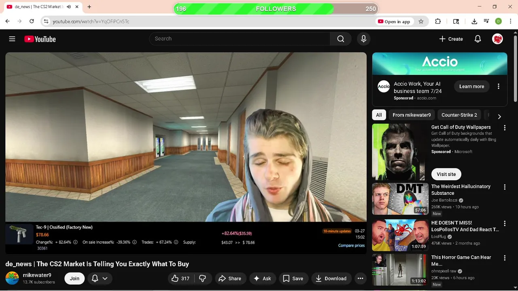Open options for Call of Duty Wallpapers ad

click(505, 128)
